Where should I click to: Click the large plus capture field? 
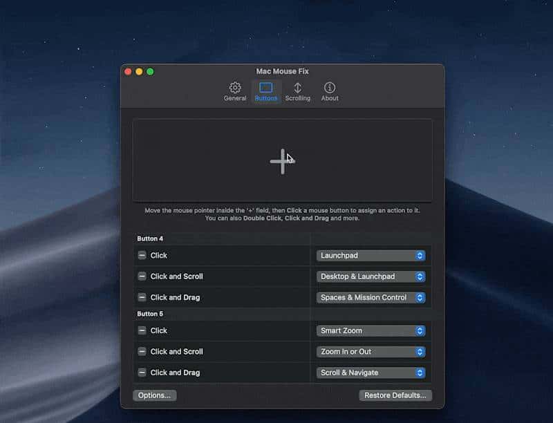pos(282,160)
